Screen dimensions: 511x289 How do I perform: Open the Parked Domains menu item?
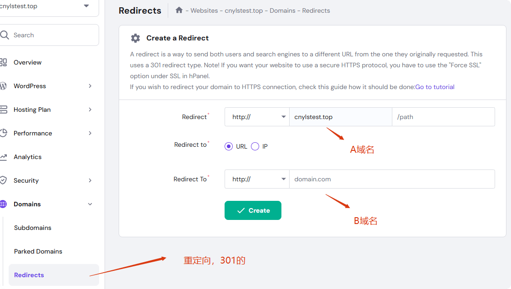(x=38, y=251)
